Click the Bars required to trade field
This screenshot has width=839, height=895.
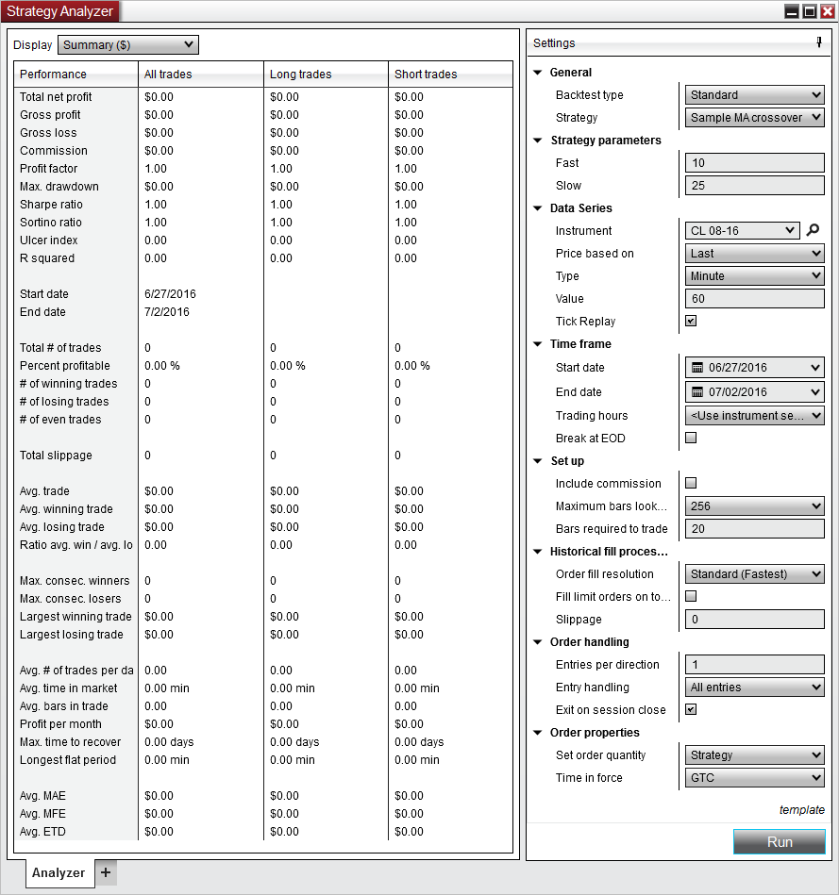(x=754, y=528)
